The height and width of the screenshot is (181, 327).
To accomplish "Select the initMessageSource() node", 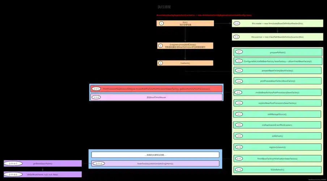I will click(x=277, y=114).
